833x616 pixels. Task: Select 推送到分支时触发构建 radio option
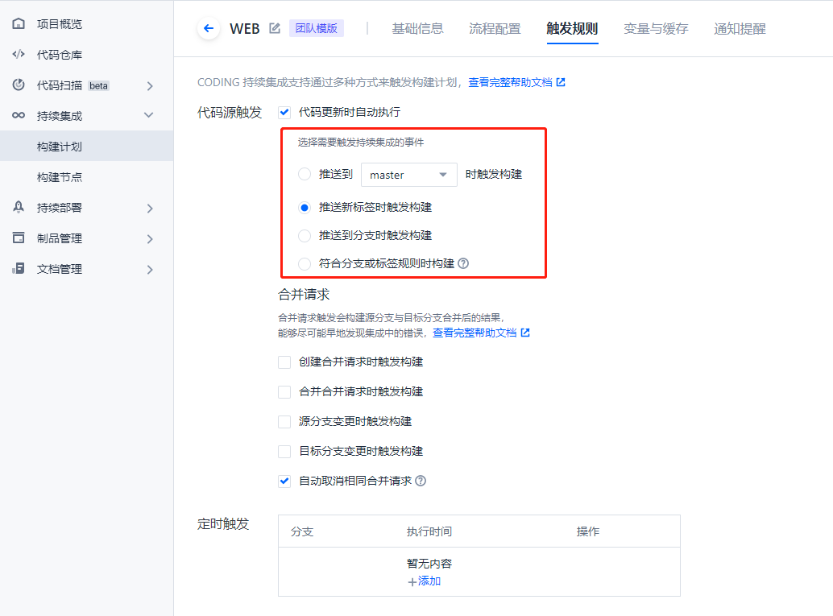304,236
